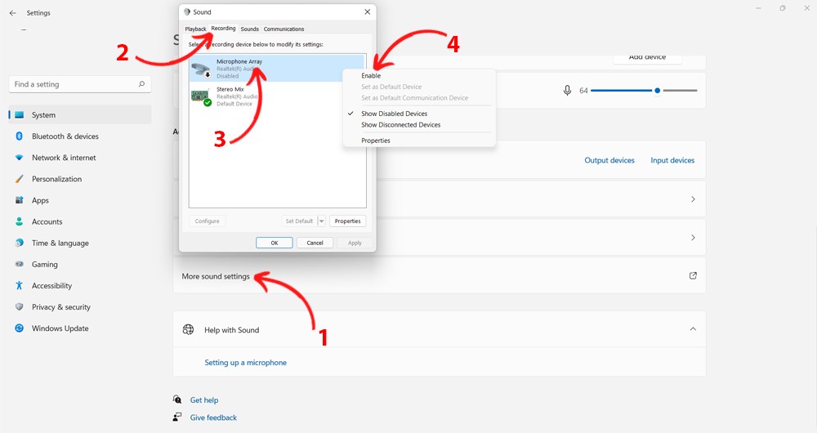Open external link icon for More sound settings
817x433 pixels.
[x=693, y=275]
